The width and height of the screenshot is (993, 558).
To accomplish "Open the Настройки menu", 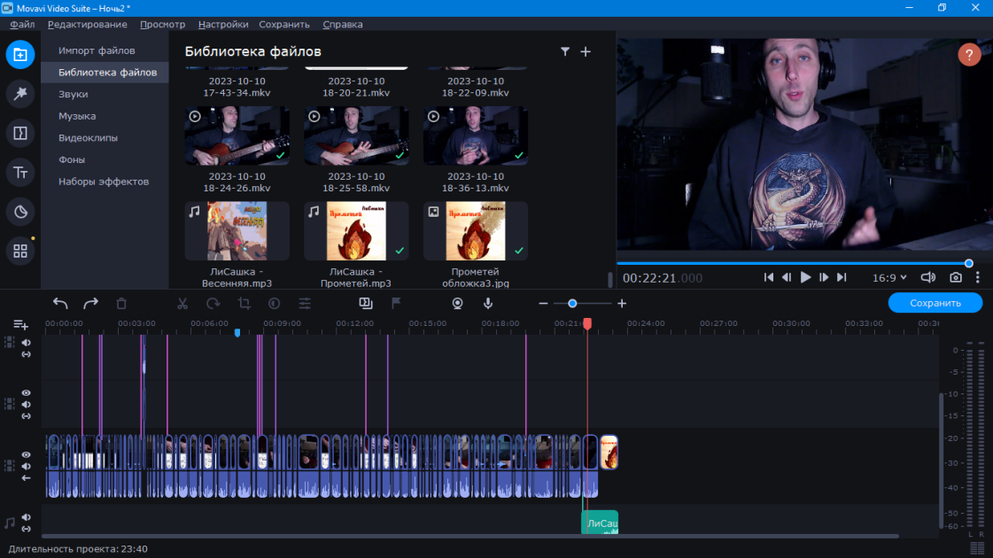I will (223, 24).
